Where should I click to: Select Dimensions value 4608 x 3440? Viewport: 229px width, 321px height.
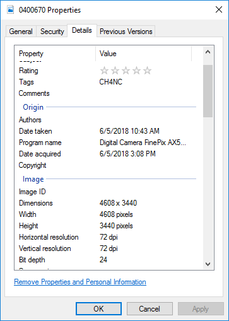(118, 203)
